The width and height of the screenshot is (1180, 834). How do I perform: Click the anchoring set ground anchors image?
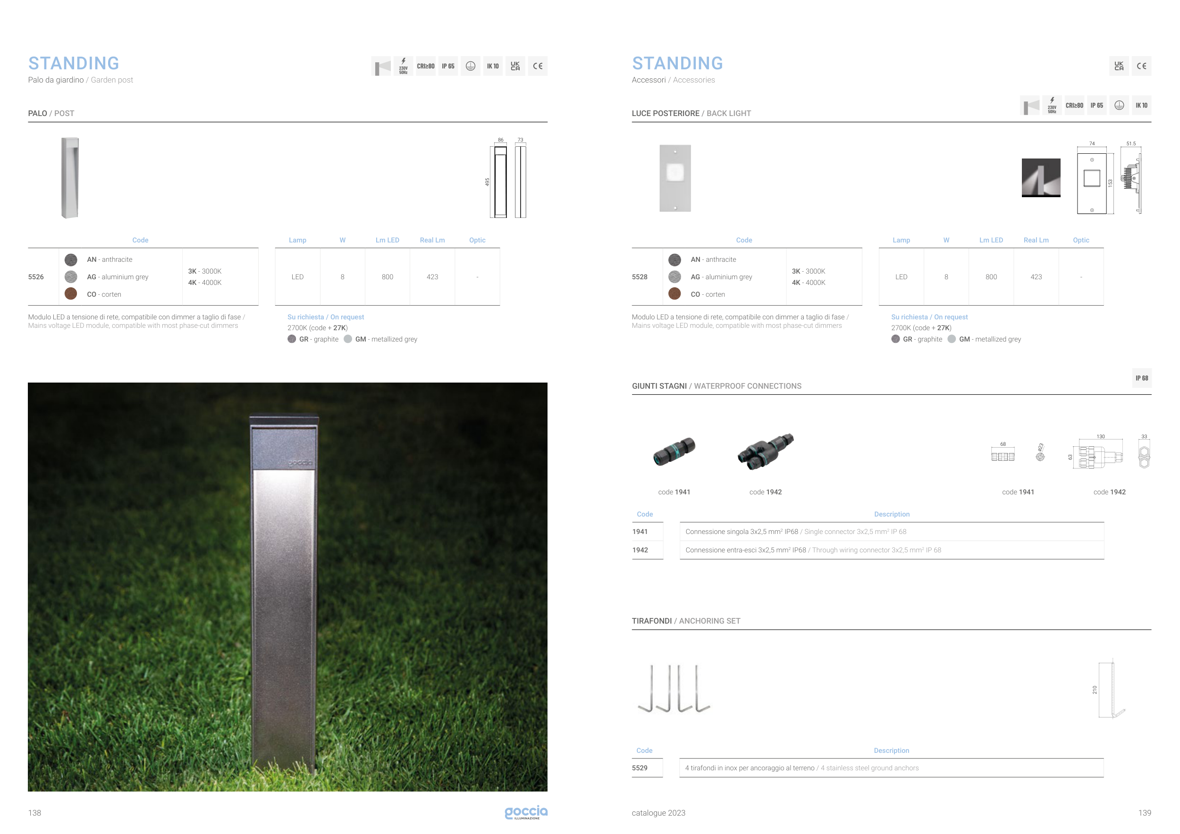pyautogui.click(x=673, y=689)
